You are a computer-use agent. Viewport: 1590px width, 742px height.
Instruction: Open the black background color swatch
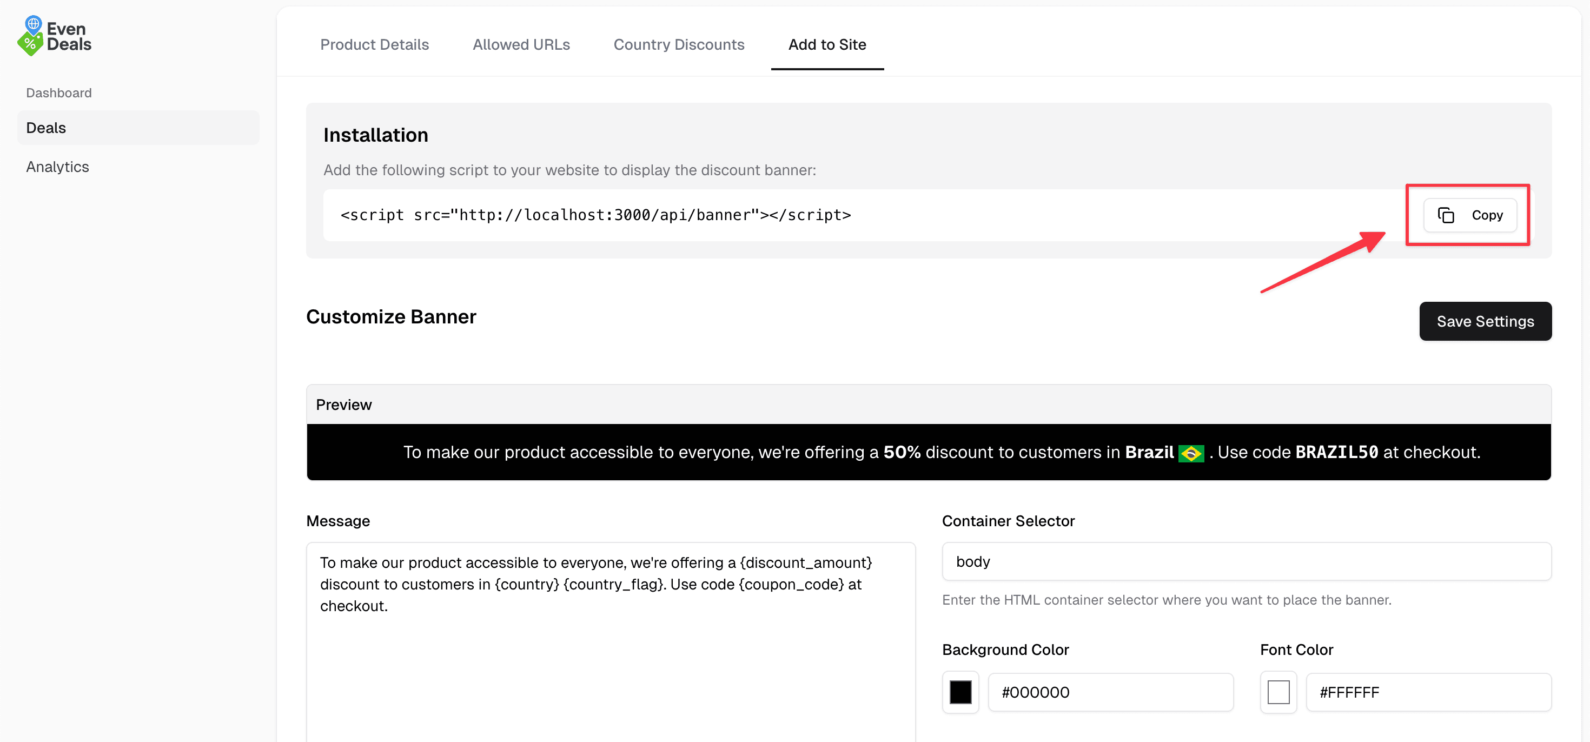pos(960,692)
